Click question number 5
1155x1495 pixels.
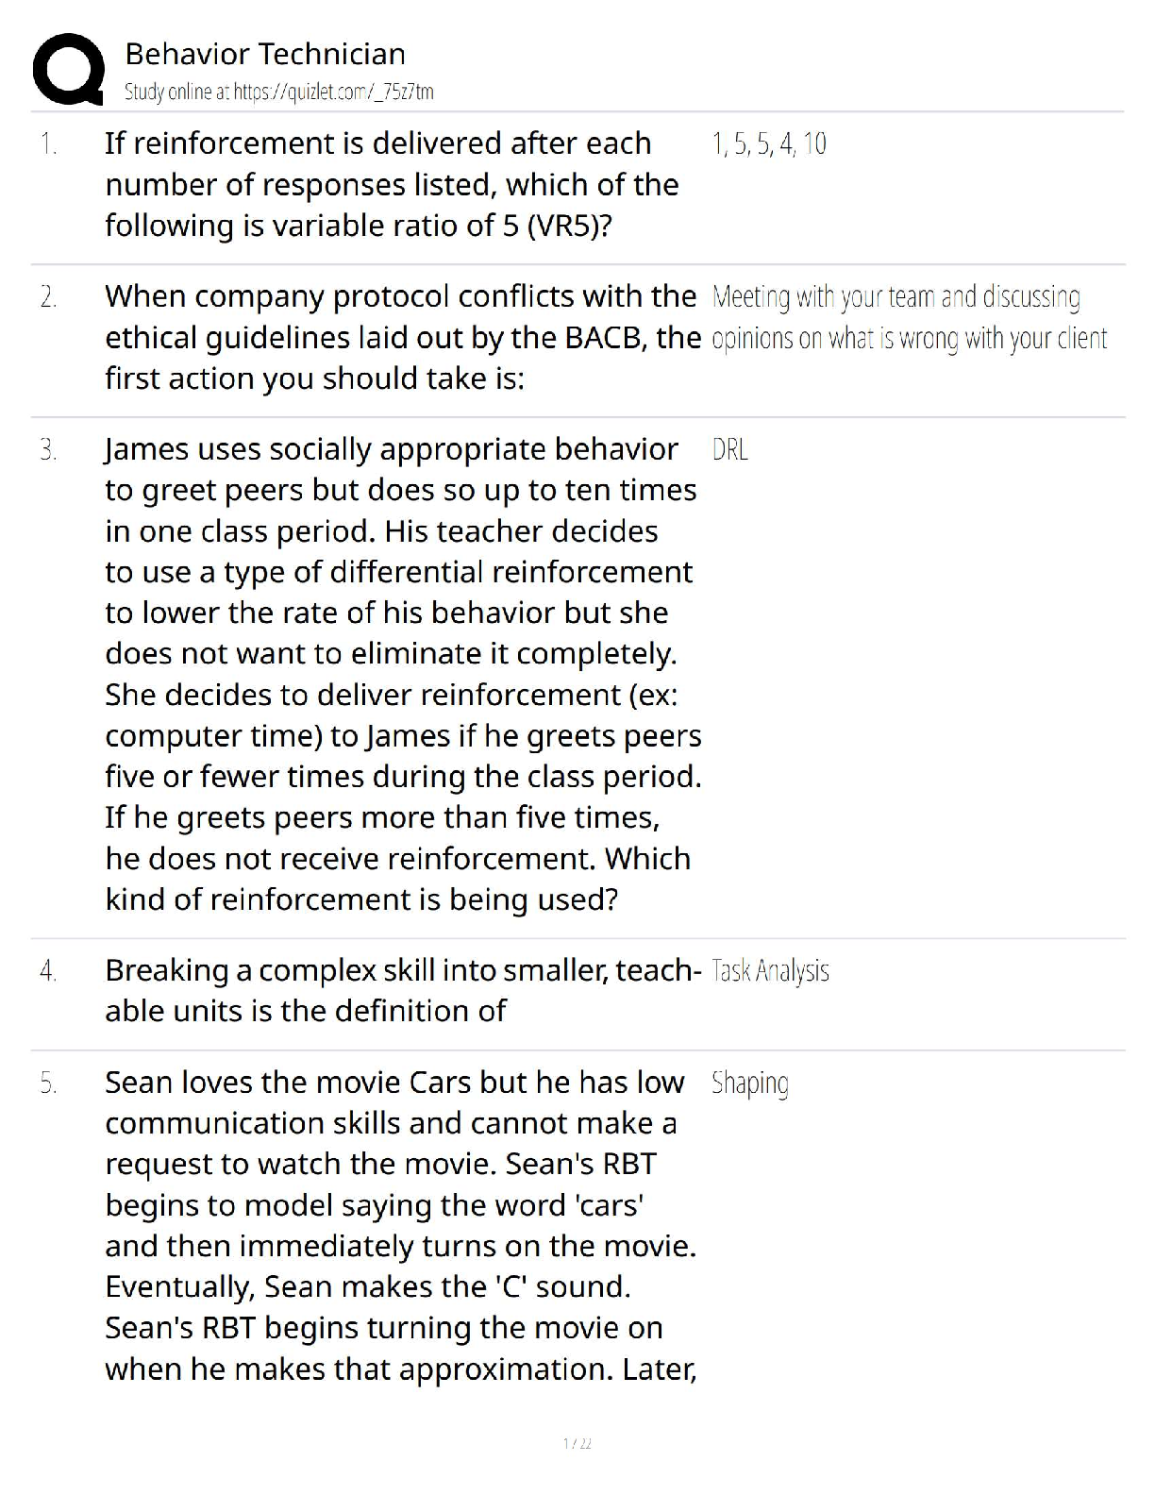[49, 1083]
